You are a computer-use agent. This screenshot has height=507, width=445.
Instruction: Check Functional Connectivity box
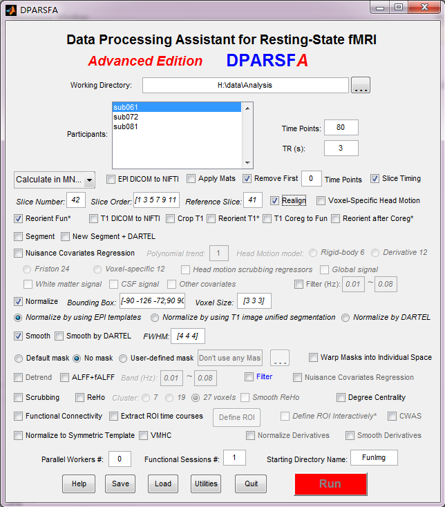click(18, 416)
